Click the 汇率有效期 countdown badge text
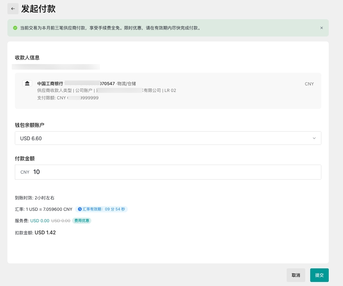This screenshot has width=343, height=286. coord(104,209)
